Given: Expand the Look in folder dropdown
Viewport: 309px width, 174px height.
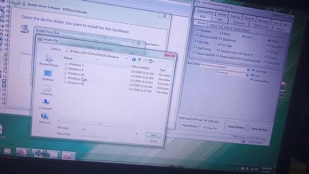Looking at the screenshot, I should (x=126, y=58).
